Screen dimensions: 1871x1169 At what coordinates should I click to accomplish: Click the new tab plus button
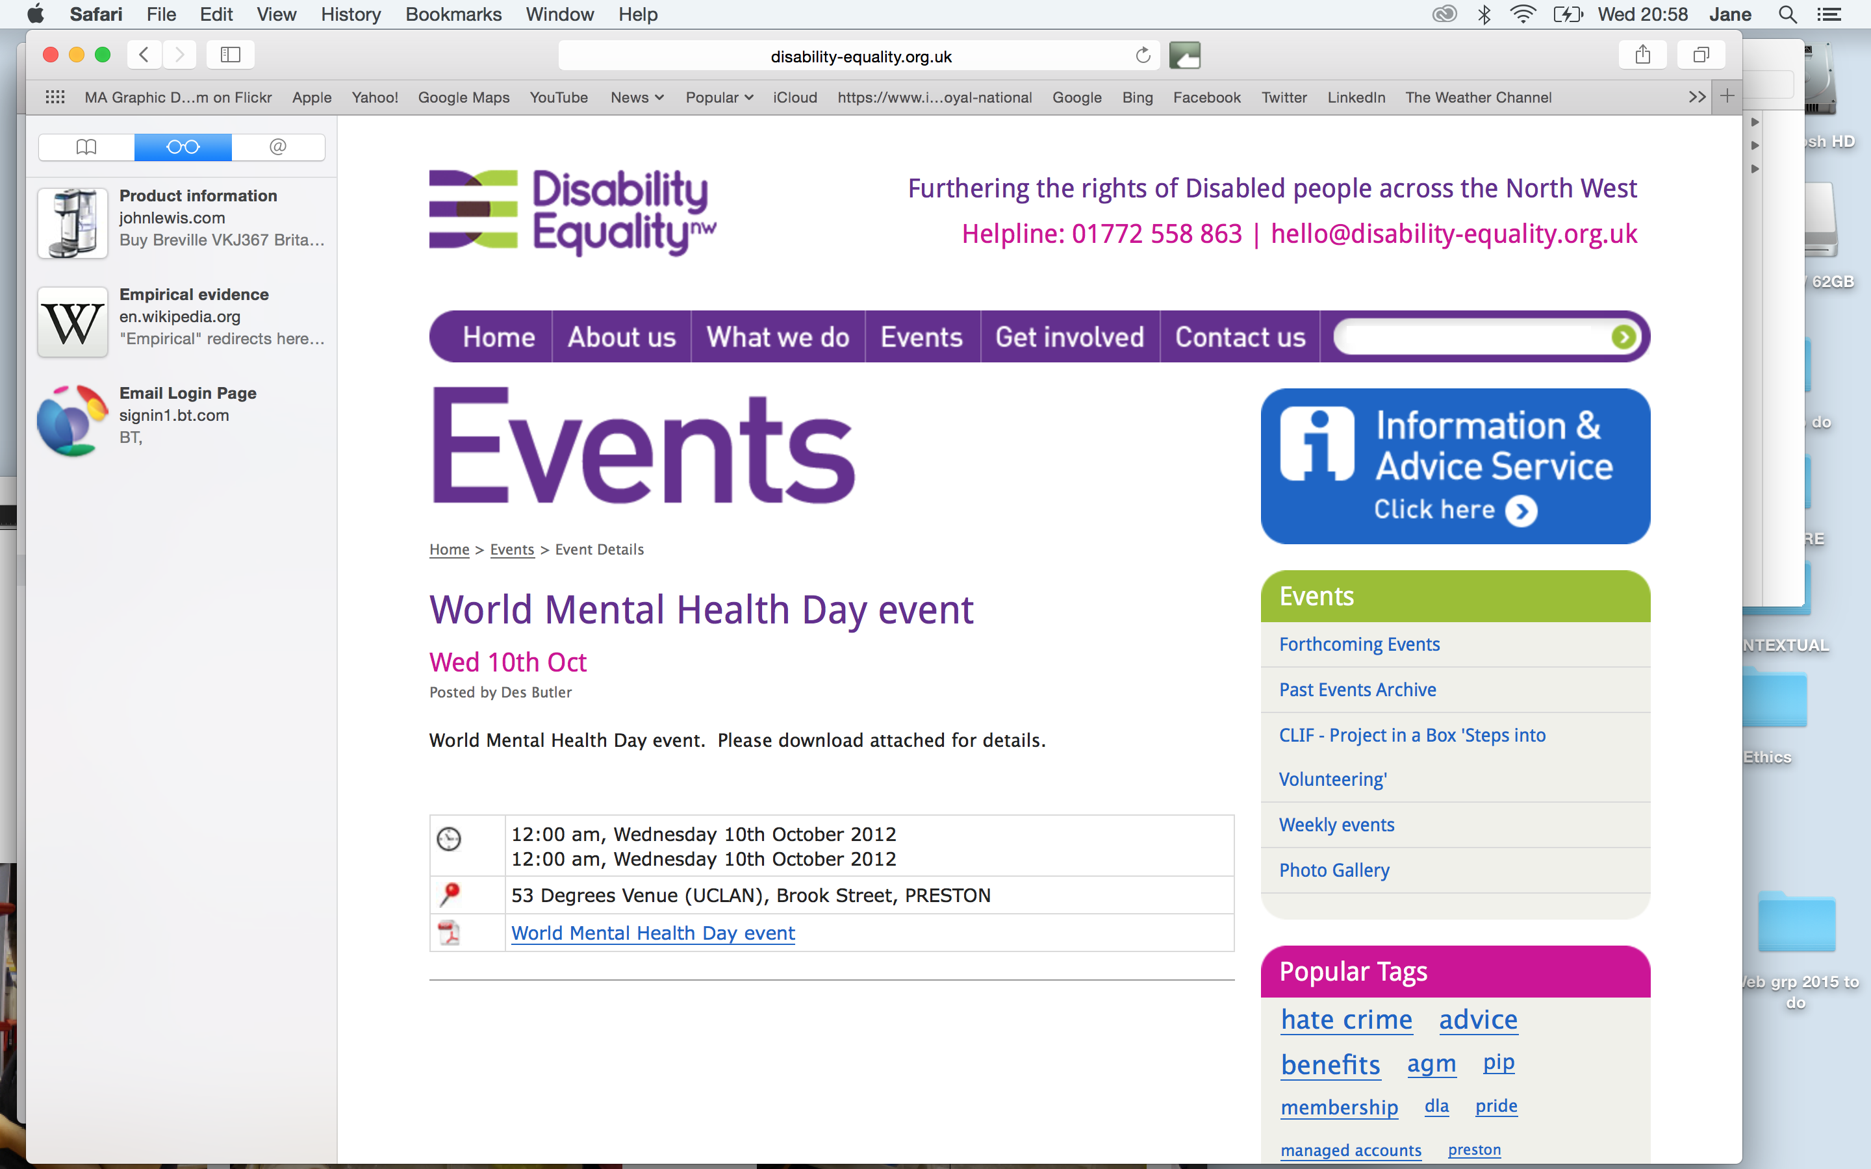point(1727,97)
